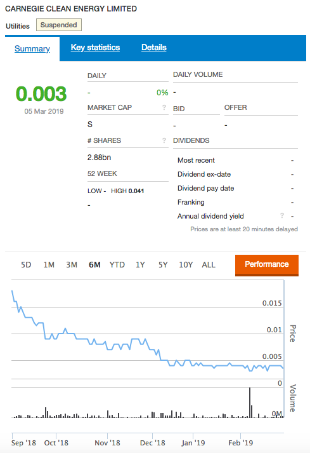Click the 05 Mar 2019 date
This screenshot has height=453, width=310.
[x=44, y=111]
